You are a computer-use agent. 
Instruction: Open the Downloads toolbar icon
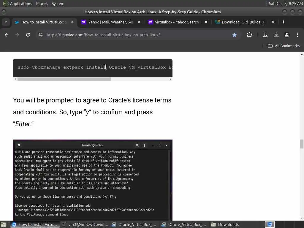(276, 35)
